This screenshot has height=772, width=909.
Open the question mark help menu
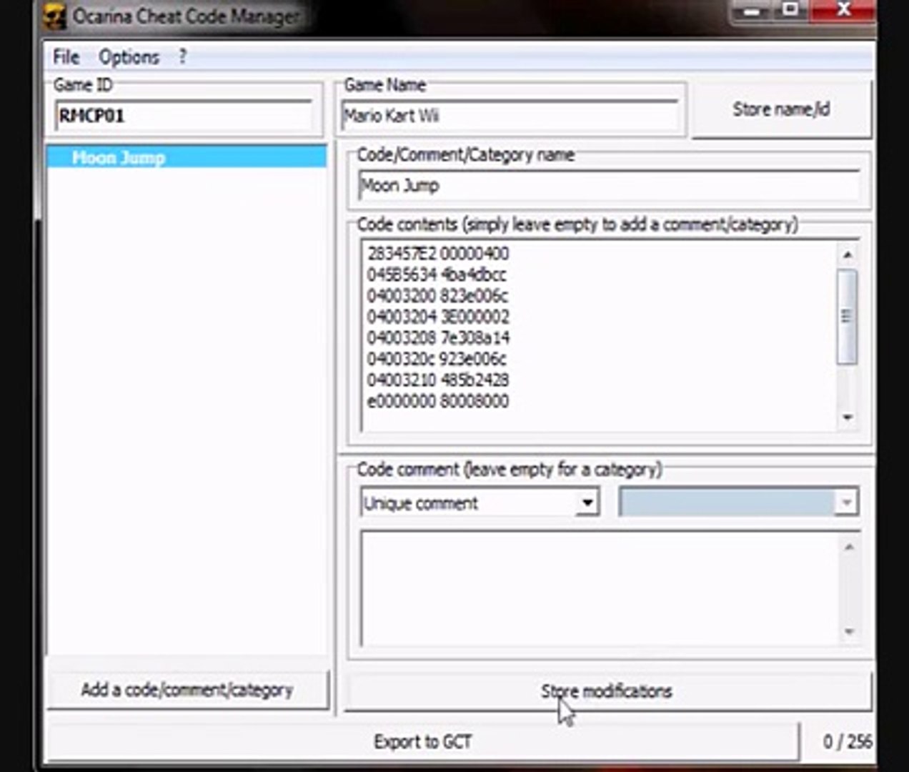pyautogui.click(x=182, y=56)
